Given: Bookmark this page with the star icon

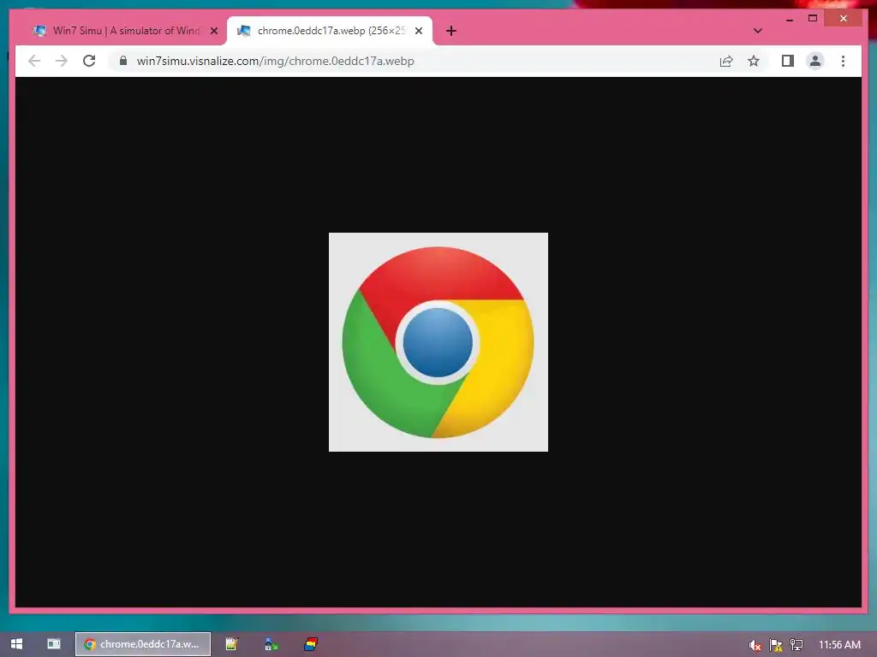Looking at the screenshot, I should tap(754, 61).
